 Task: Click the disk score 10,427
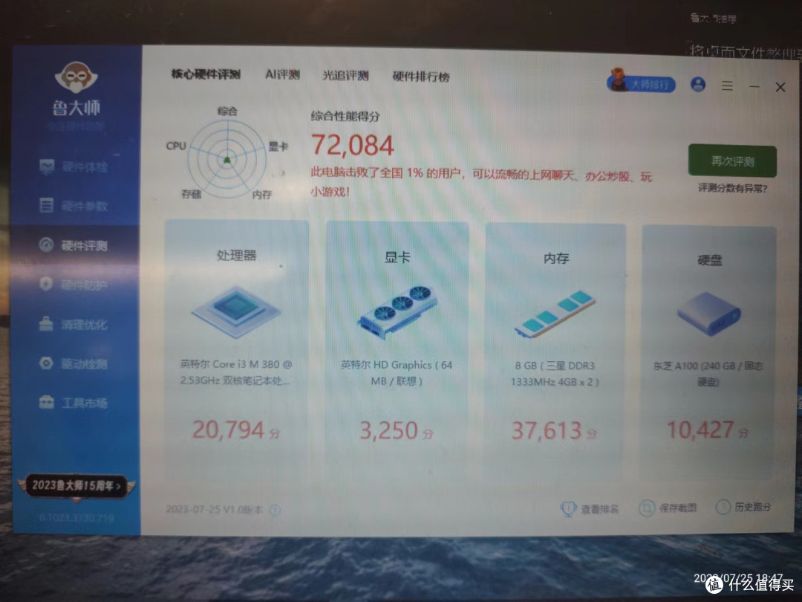[x=701, y=430]
